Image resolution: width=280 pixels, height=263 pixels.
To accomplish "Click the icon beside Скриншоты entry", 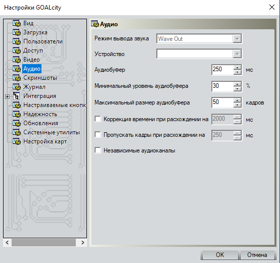I will tap(17, 78).
